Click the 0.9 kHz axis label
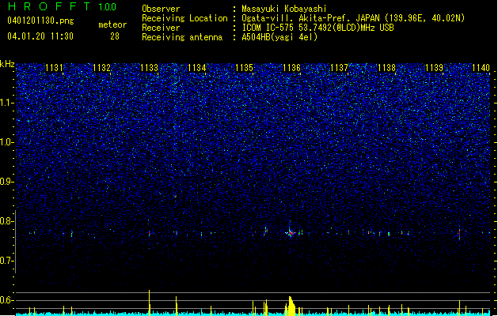The image size is (498, 316). coord(7,182)
